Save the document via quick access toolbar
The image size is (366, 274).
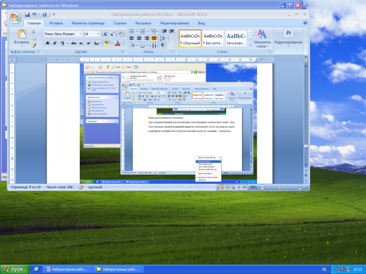pyautogui.click(x=27, y=14)
